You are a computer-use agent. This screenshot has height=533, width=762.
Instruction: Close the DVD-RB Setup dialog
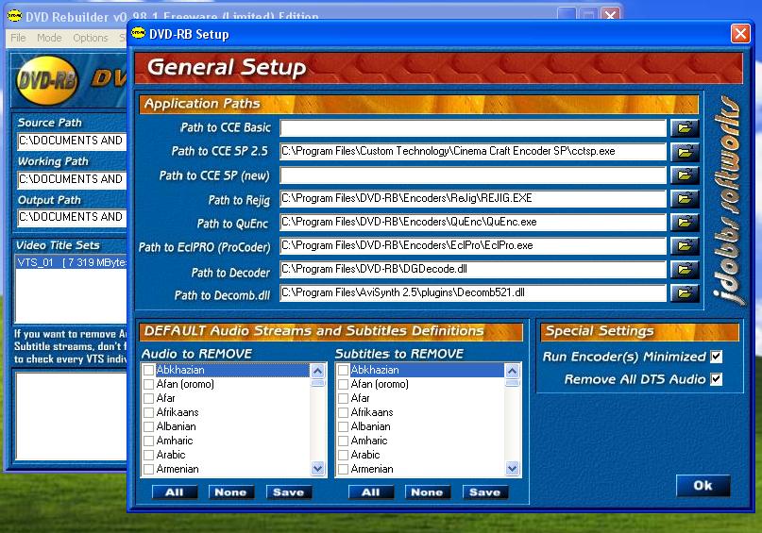pyautogui.click(x=740, y=34)
